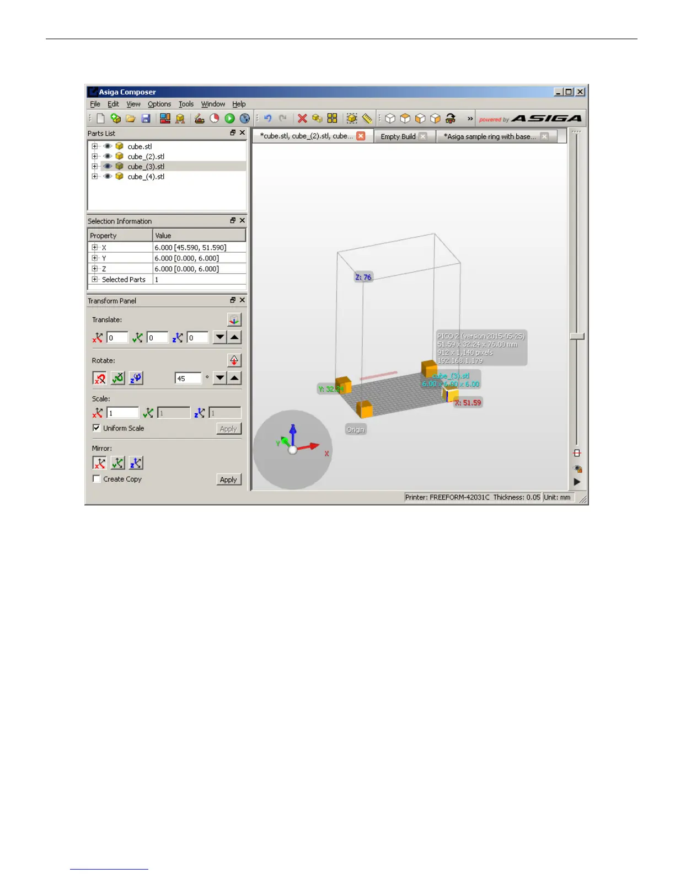Viewport: 675px width, 874px height.
Task: Toggle visibility eye for cube_(2).stl
Action: pos(108,156)
